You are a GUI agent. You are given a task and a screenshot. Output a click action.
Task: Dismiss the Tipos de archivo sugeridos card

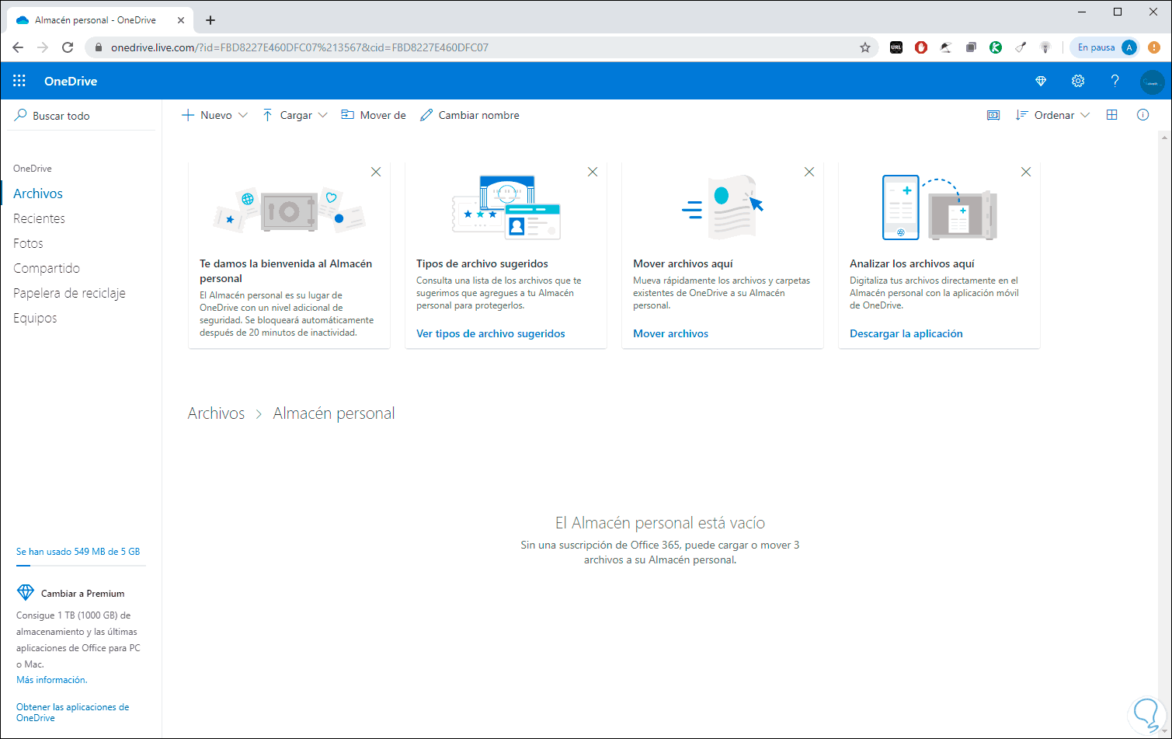point(593,172)
